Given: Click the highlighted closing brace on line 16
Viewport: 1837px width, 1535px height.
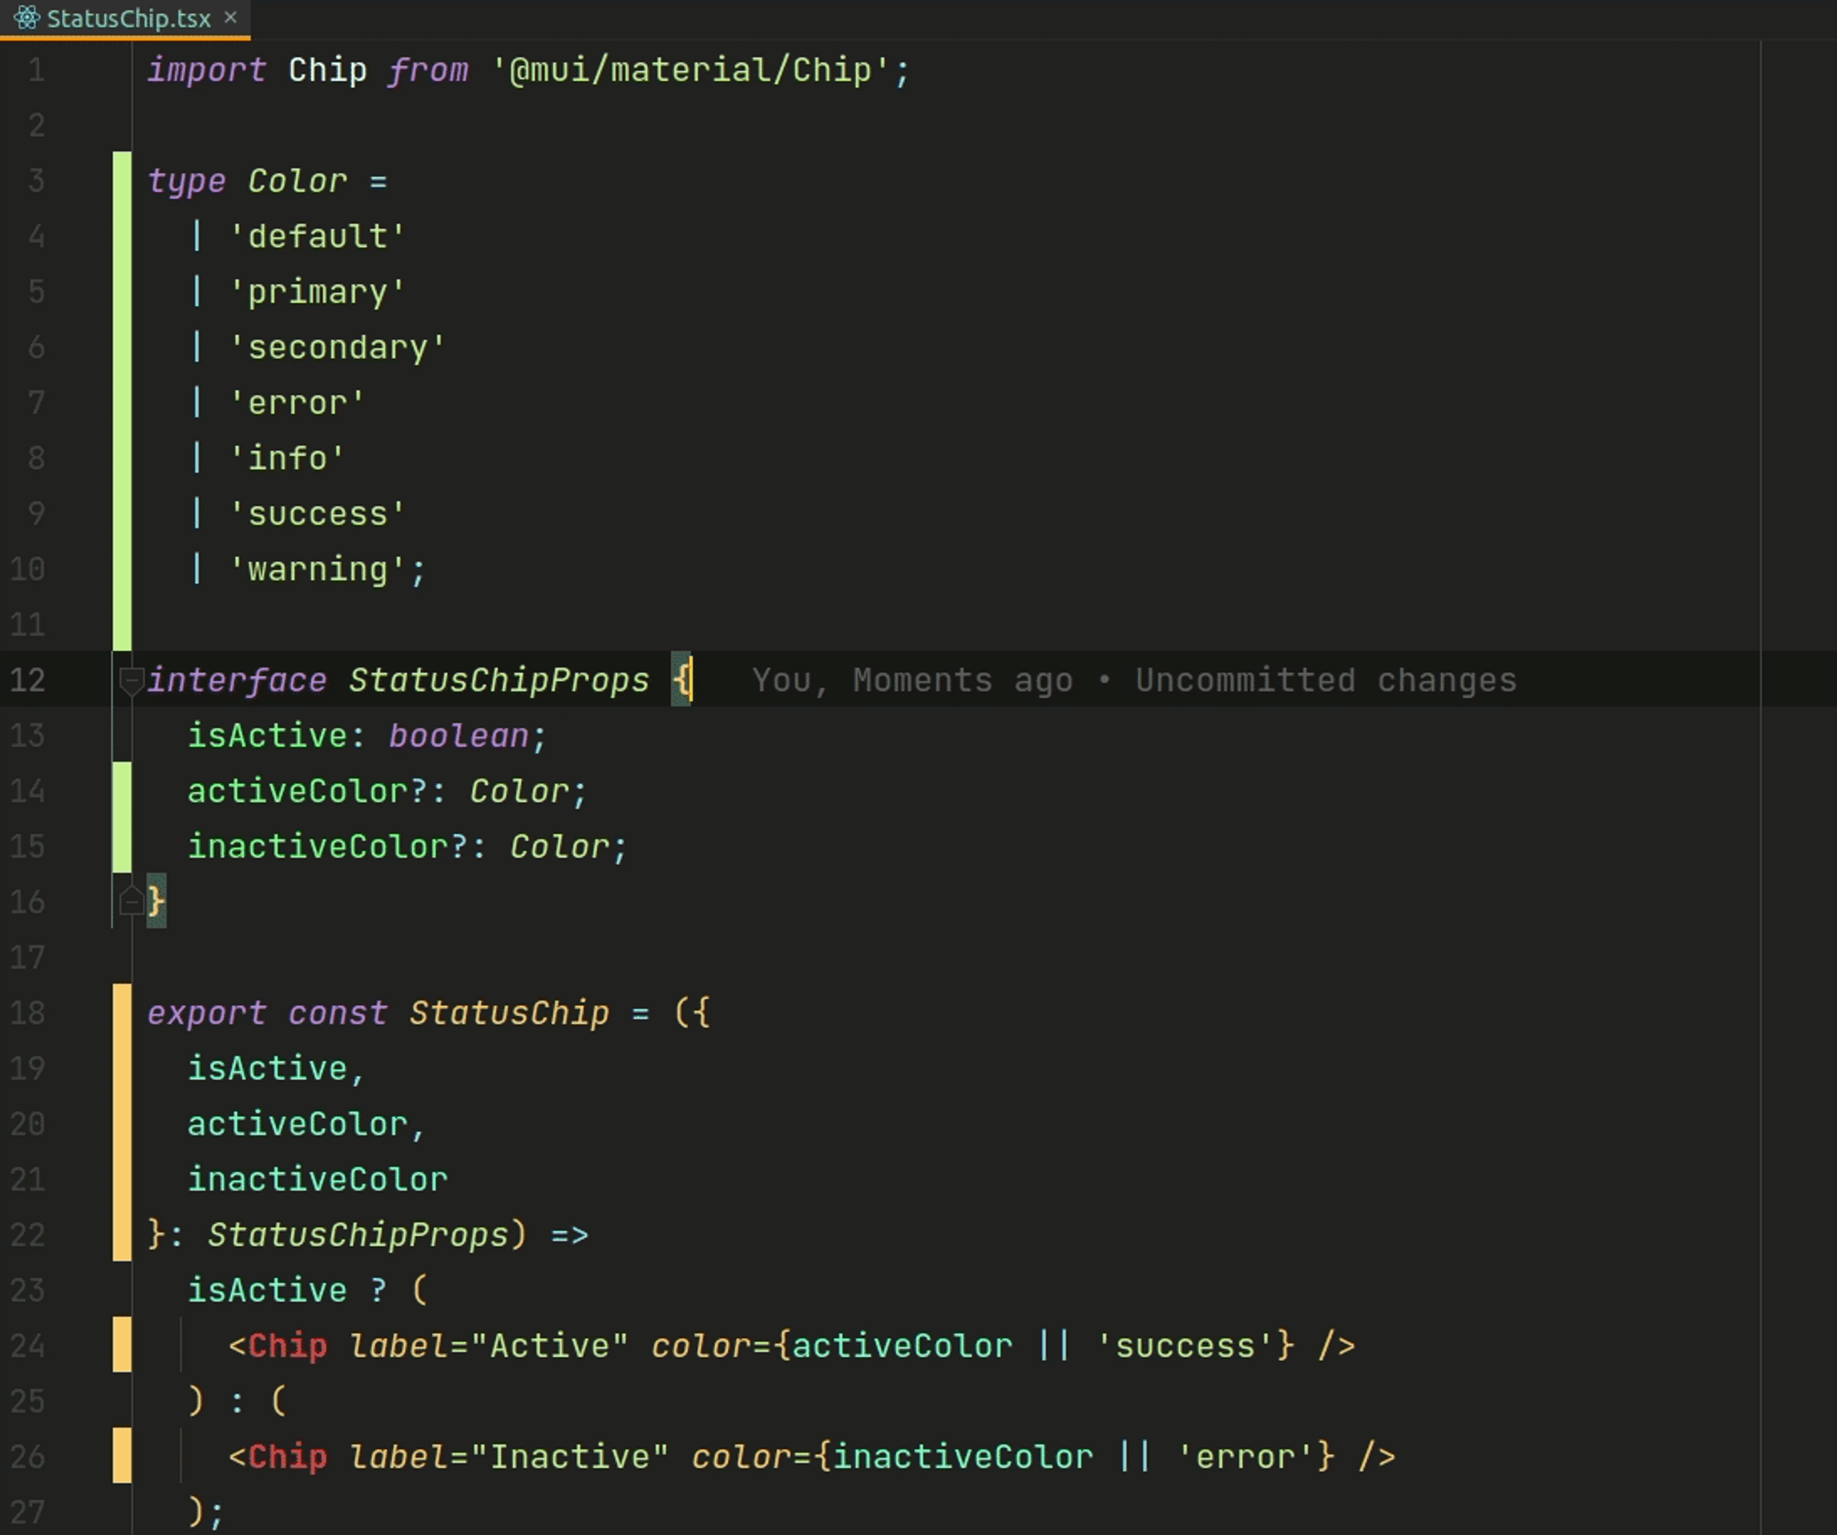Looking at the screenshot, I should [x=155, y=901].
